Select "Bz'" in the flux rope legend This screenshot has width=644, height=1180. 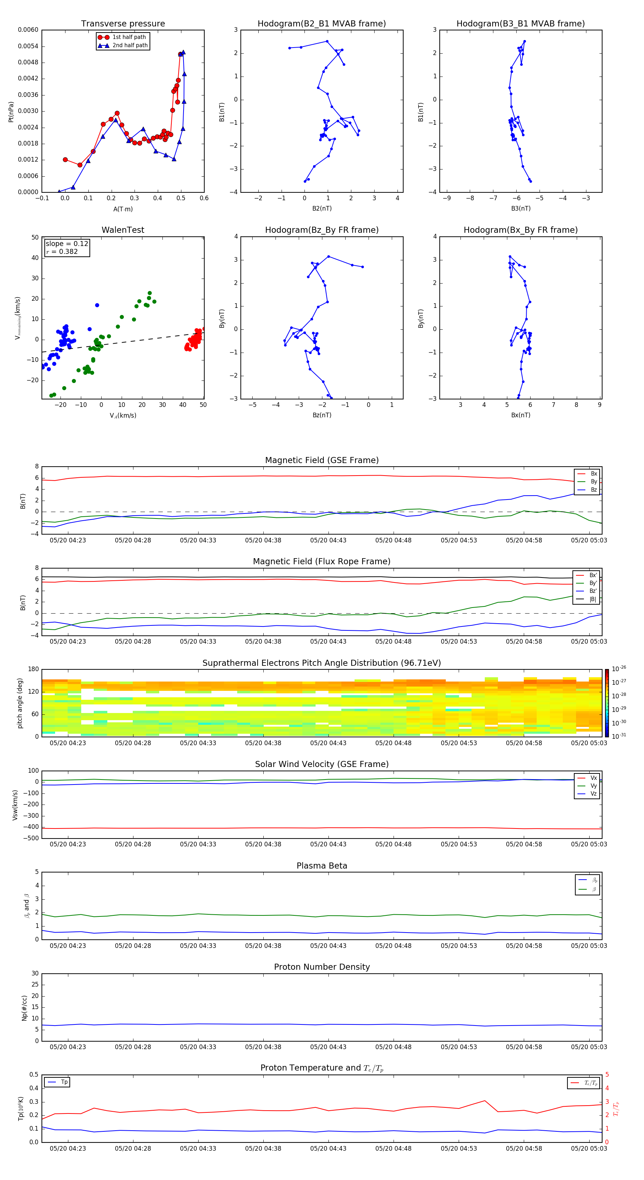pos(586,591)
